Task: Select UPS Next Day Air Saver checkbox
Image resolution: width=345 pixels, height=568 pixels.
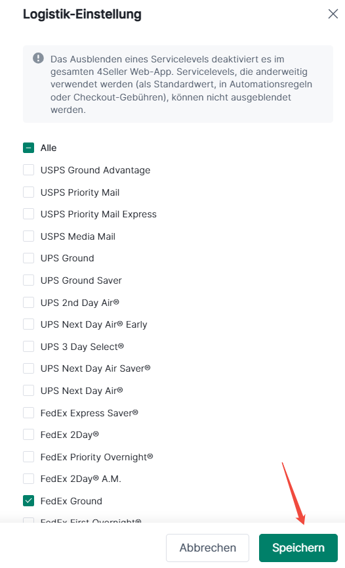Action: tap(29, 368)
